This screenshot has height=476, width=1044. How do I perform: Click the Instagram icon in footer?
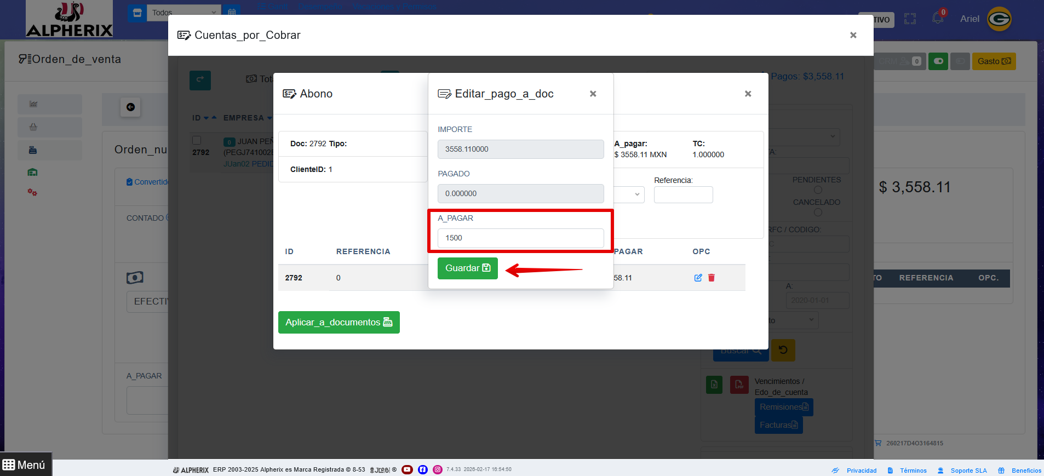438,469
